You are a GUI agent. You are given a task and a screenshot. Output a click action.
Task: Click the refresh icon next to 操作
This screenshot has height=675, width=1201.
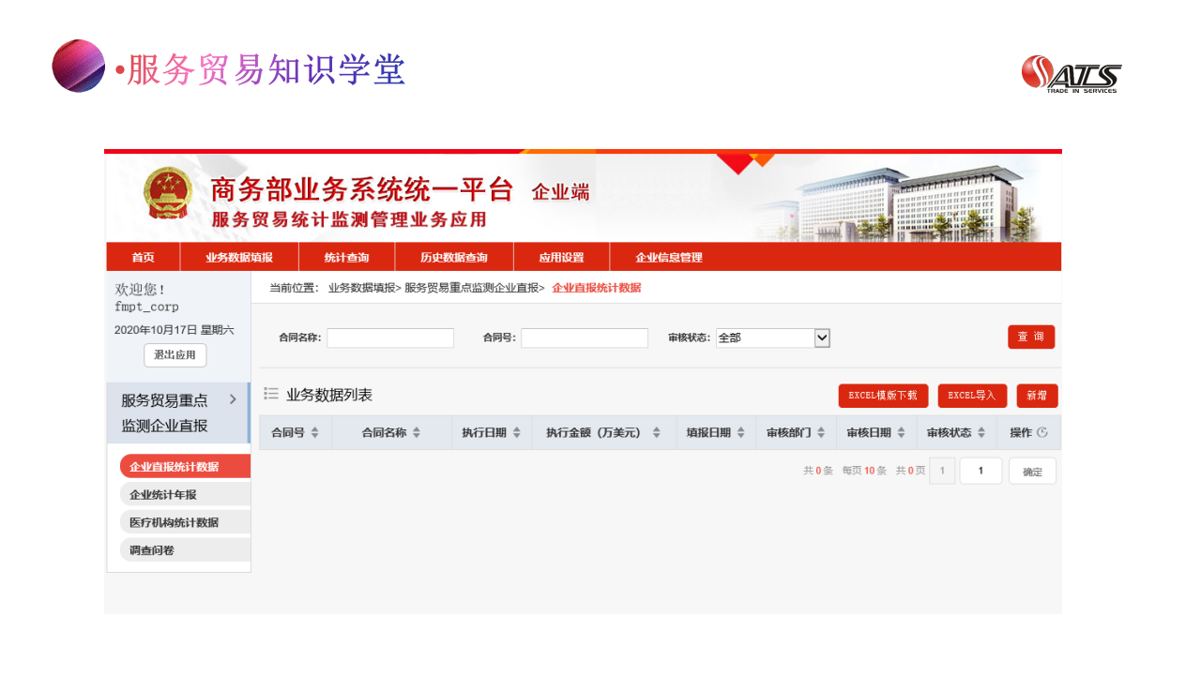tap(1041, 432)
